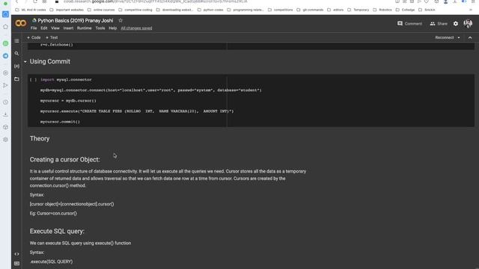The width and height of the screenshot is (479, 269).
Task: Open the variables {x} panel
Action: point(16,67)
